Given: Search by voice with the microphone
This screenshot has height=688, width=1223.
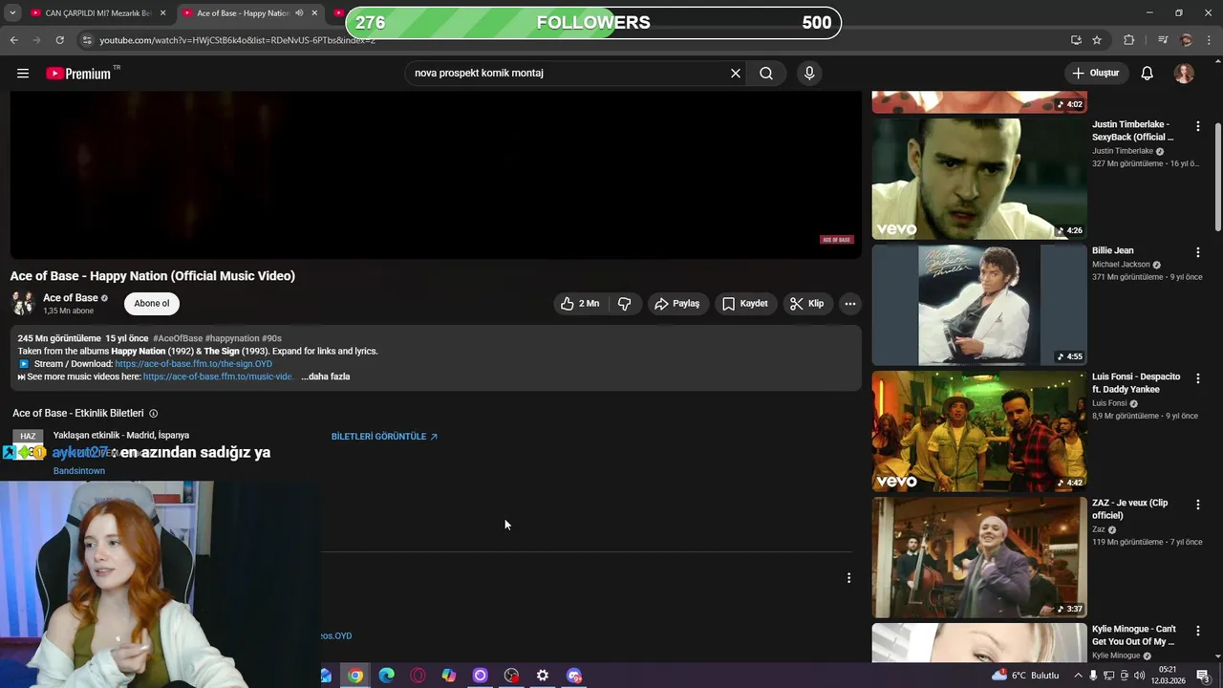Looking at the screenshot, I should (809, 74).
